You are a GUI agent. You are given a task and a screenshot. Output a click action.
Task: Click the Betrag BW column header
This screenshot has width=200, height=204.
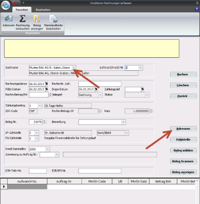163,182
